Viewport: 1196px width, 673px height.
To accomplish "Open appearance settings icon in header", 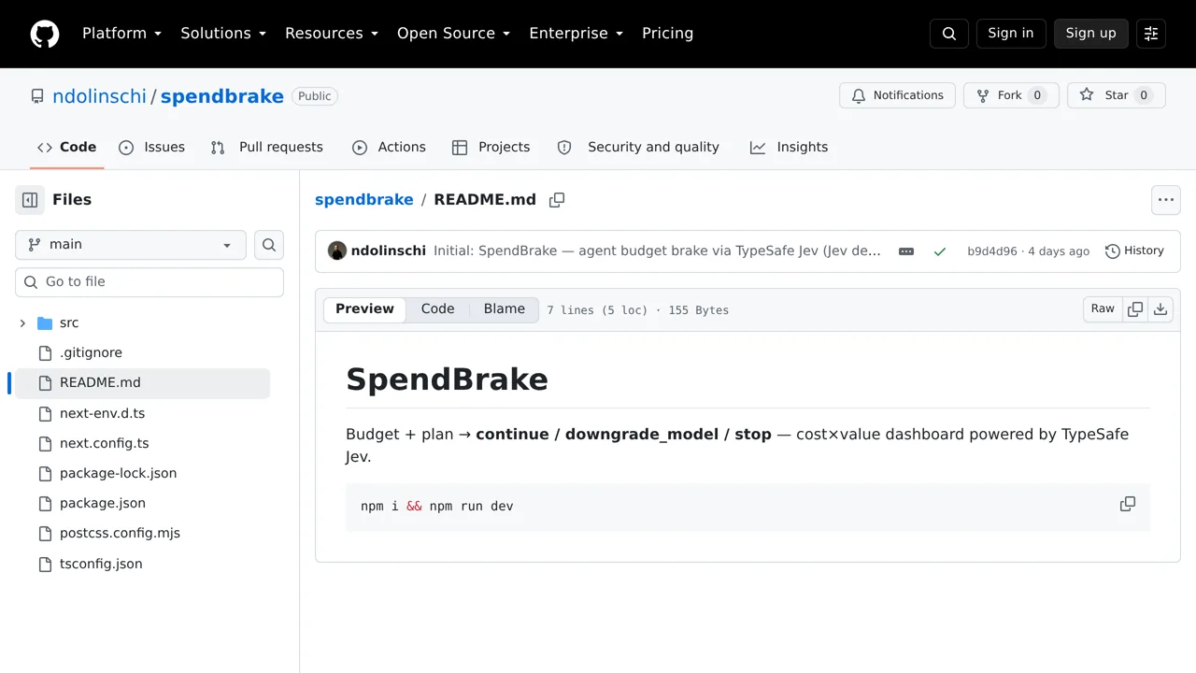I will click(1151, 34).
